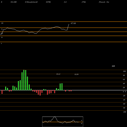The image size is (127, 127).
Task: Click the RSI axis label 30
Action: pos(2,37)
